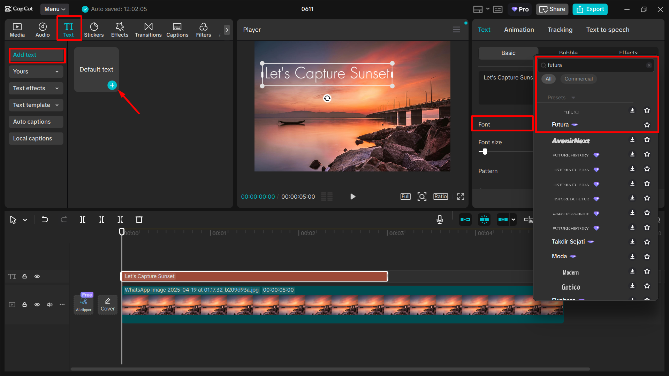This screenshot has height=376, width=669.
Task: Open the Text template section
Action: (x=36, y=105)
